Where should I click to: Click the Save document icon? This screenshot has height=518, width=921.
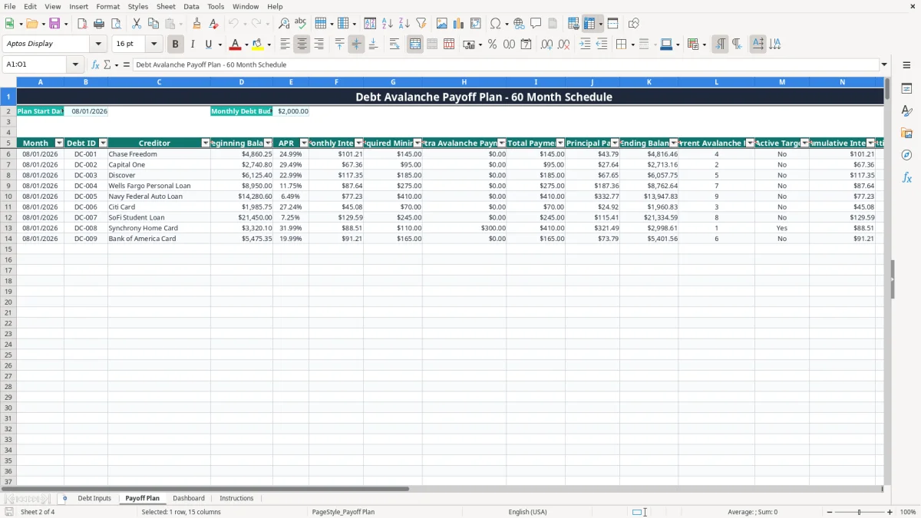pyautogui.click(x=54, y=24)
